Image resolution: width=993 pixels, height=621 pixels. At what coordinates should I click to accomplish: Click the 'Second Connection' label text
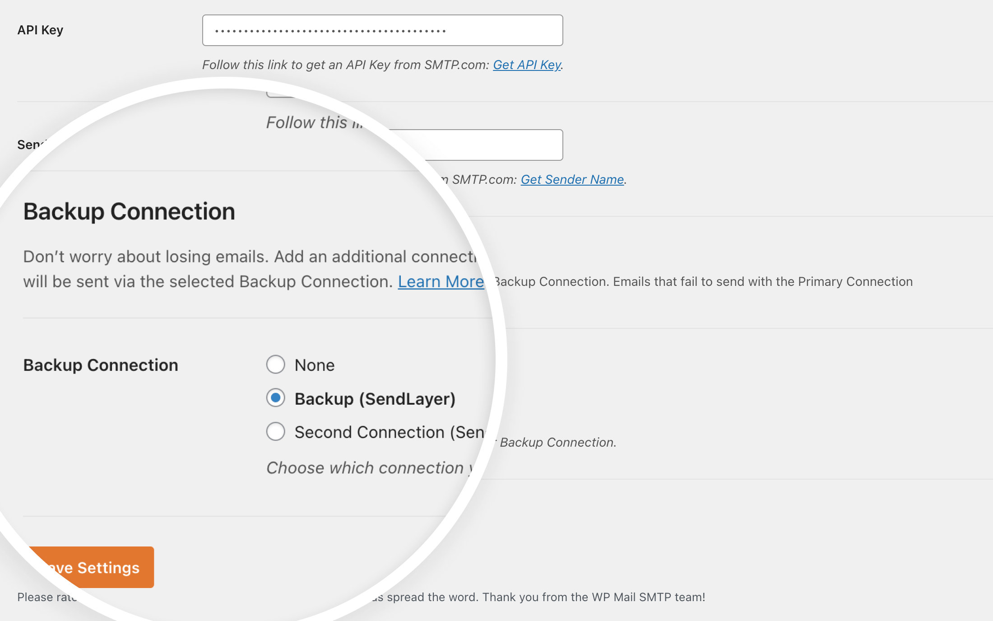tap(389, 432)
